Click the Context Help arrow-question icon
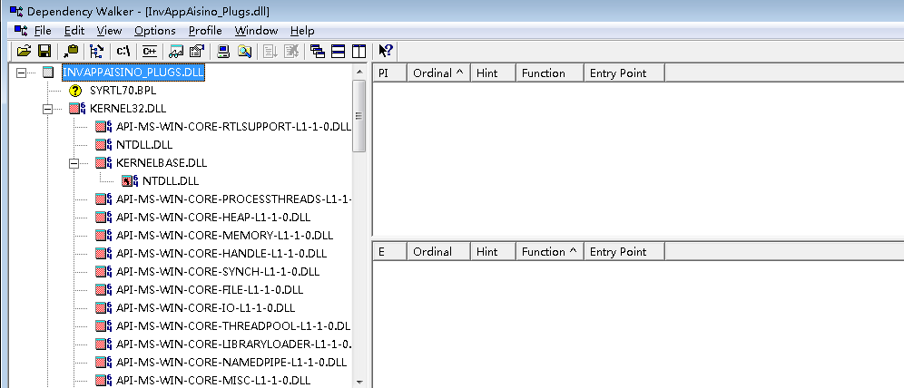Viewport: 904px width, 388px height. click(x=386, y=52)
